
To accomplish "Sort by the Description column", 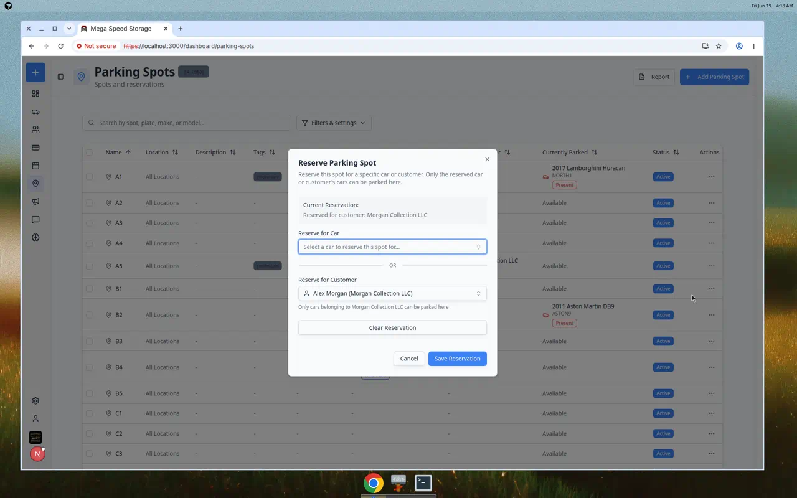I will coord(215,153).
